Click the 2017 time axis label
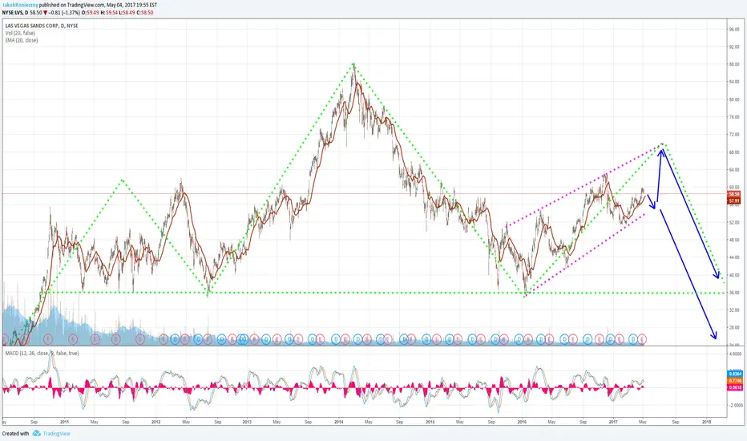The image size is (747, 441). [x=613, y=422]
